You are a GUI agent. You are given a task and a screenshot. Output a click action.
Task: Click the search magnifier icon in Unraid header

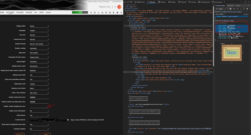[91, 13]
